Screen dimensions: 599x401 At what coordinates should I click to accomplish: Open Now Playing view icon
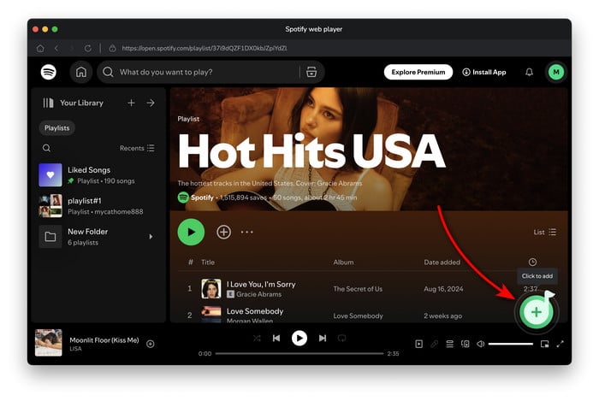(x=419, y=345)
